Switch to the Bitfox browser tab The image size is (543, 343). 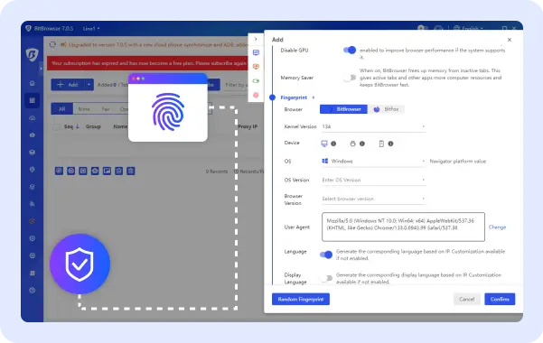click(x=386, y=109)
